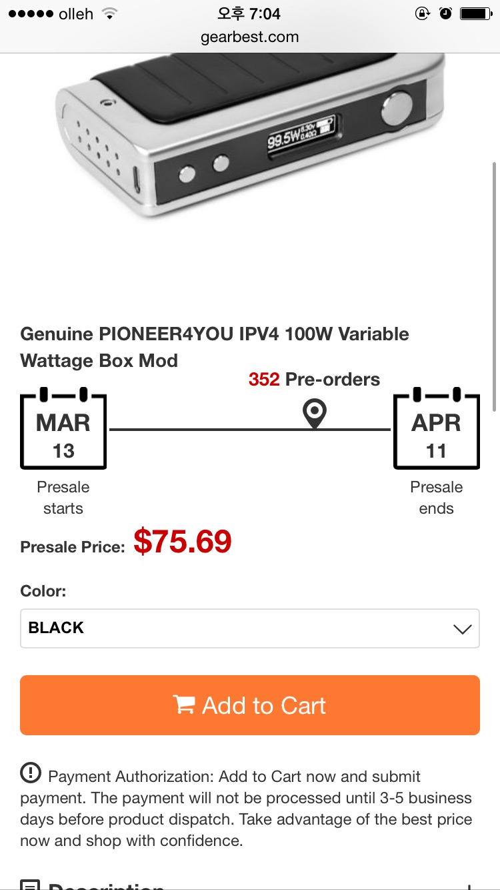This screenshot has height=890, width=500.
Task: Tap the rotation lock status icon
Action: pyautogui.click(x=422, y=13)
